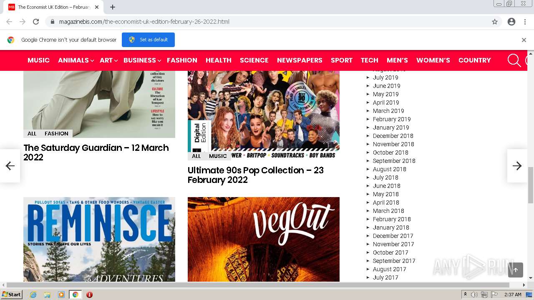Open Ultimate 90s Pop Collection post title
534x300 pixels.
255,175
